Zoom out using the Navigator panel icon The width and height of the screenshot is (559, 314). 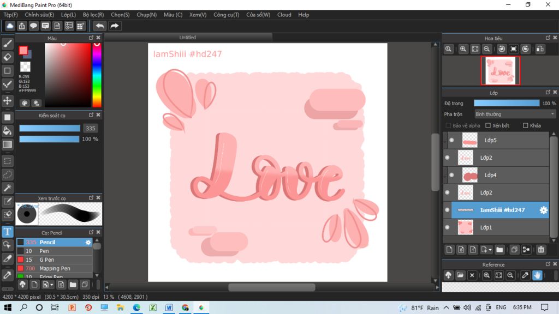point(486,49)
